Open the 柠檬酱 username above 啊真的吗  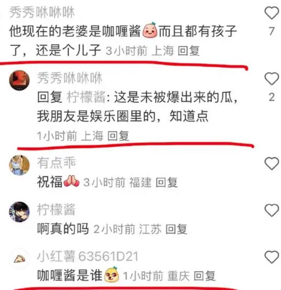coord(56,209)
